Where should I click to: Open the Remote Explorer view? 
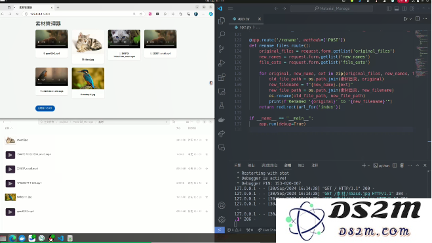(222, 91)
